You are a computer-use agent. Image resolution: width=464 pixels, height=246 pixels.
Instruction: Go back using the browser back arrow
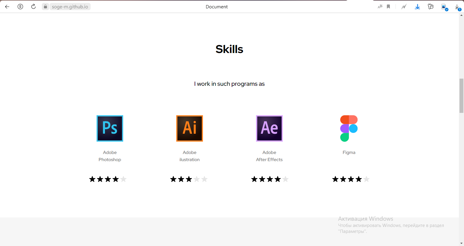click(x=7, y=7)
